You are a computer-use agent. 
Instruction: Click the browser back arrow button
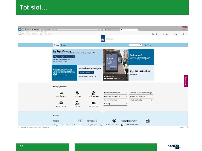point(20,29)
